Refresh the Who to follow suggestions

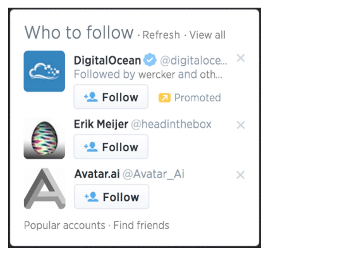pos(161,35)
